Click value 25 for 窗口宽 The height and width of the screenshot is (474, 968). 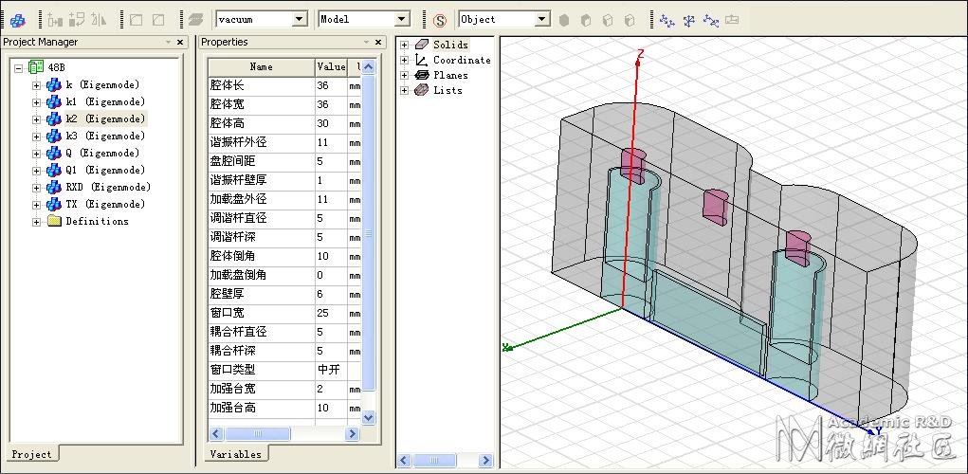[x=330, y=313]
